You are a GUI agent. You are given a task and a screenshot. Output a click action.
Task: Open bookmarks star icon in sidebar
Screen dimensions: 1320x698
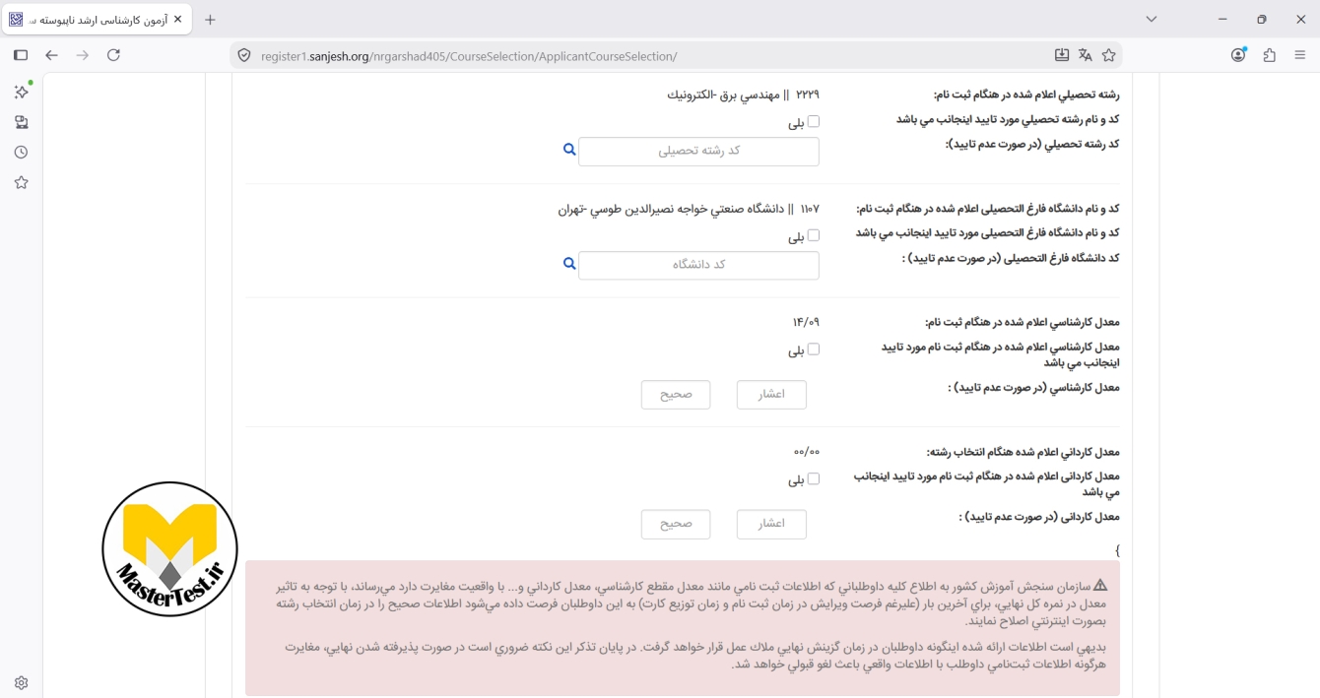21,182
